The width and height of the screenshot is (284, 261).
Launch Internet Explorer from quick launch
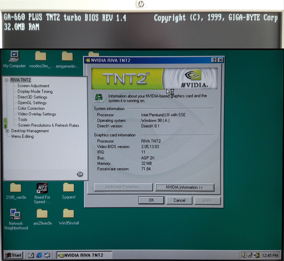[39, 255]
